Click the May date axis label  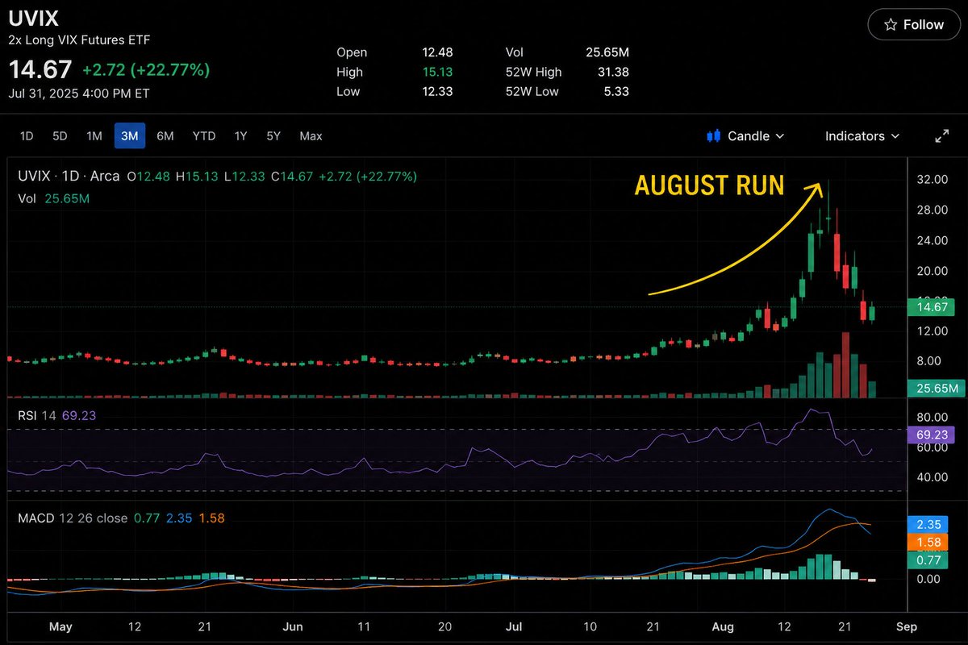tap(60, 626)
